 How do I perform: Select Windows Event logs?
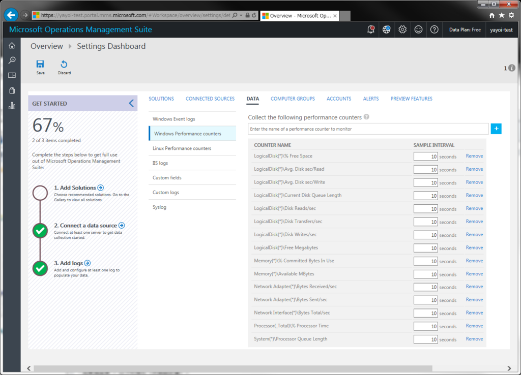(x=192, y=119)
